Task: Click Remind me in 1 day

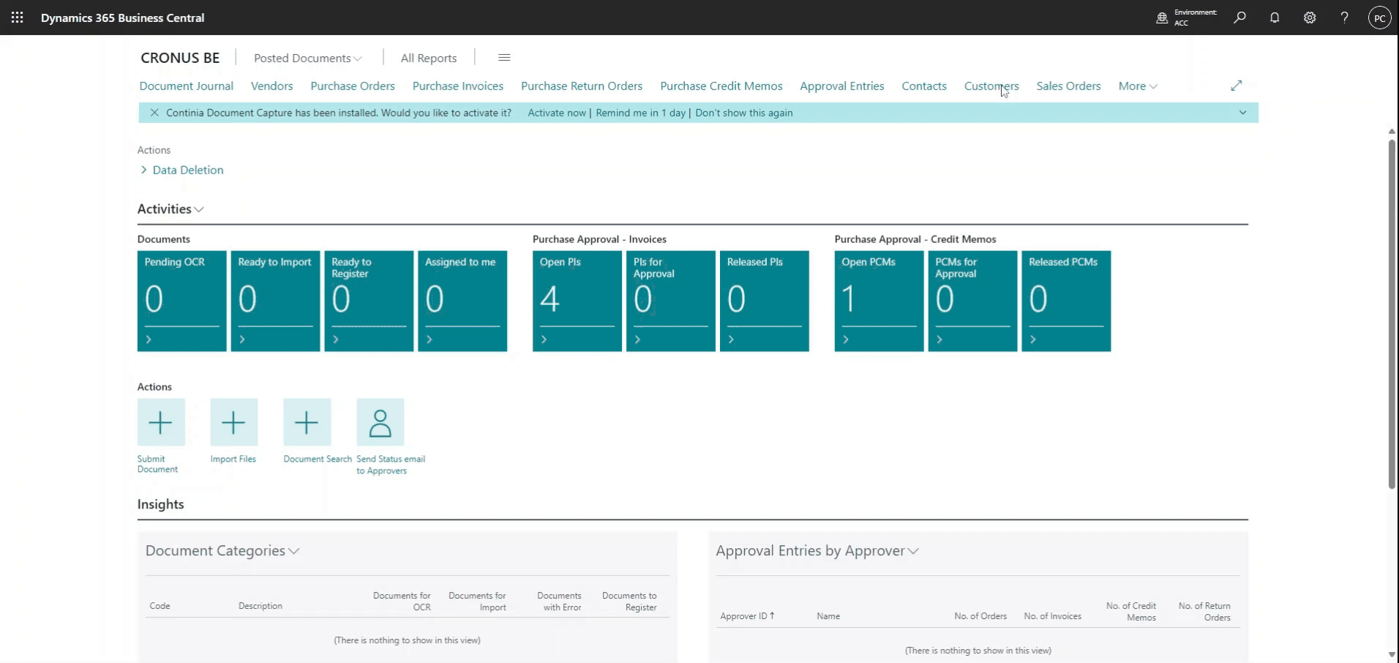Action: coord(641,113)
